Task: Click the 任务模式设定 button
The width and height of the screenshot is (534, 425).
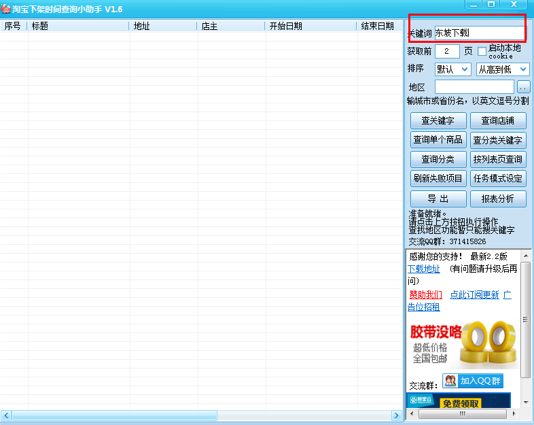Action: click(498, 178)
